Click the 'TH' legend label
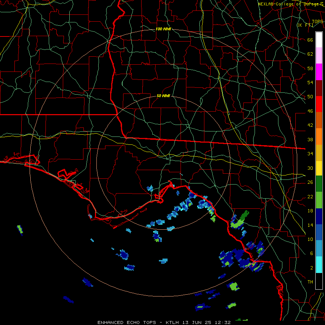Screen dimensions: 325x325 [x=310, y=282]
